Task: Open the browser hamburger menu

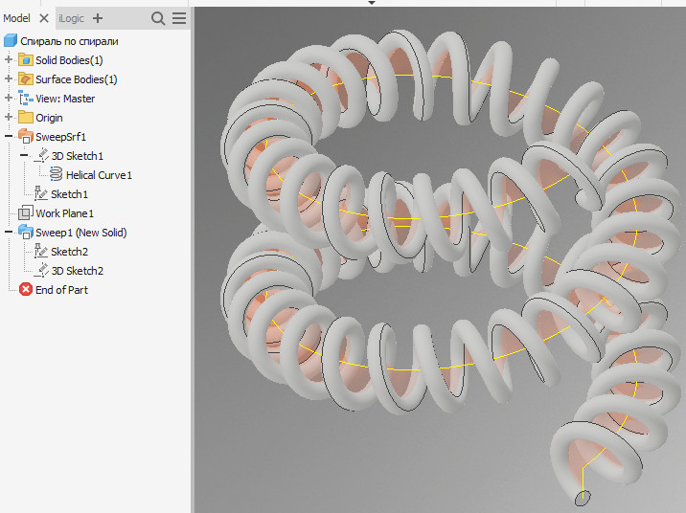Action: point(179,18)
